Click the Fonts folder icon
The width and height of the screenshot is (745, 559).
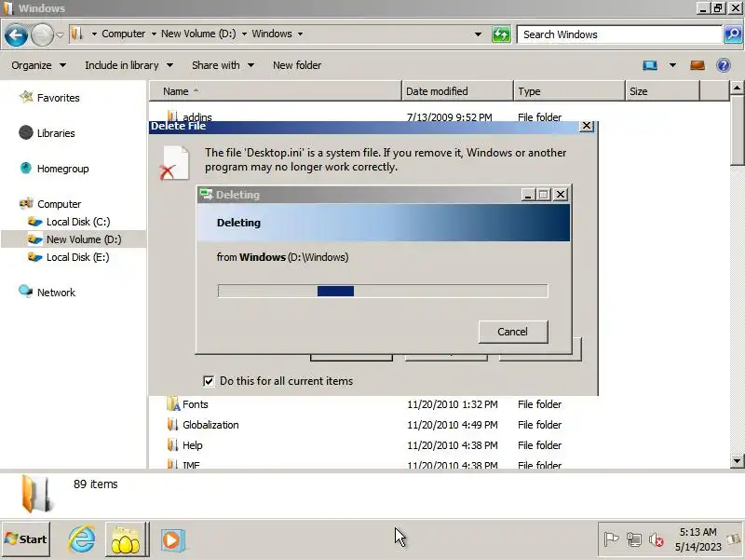click(173, 404)
